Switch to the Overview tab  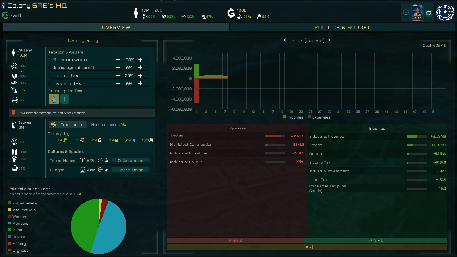[116, 27]
